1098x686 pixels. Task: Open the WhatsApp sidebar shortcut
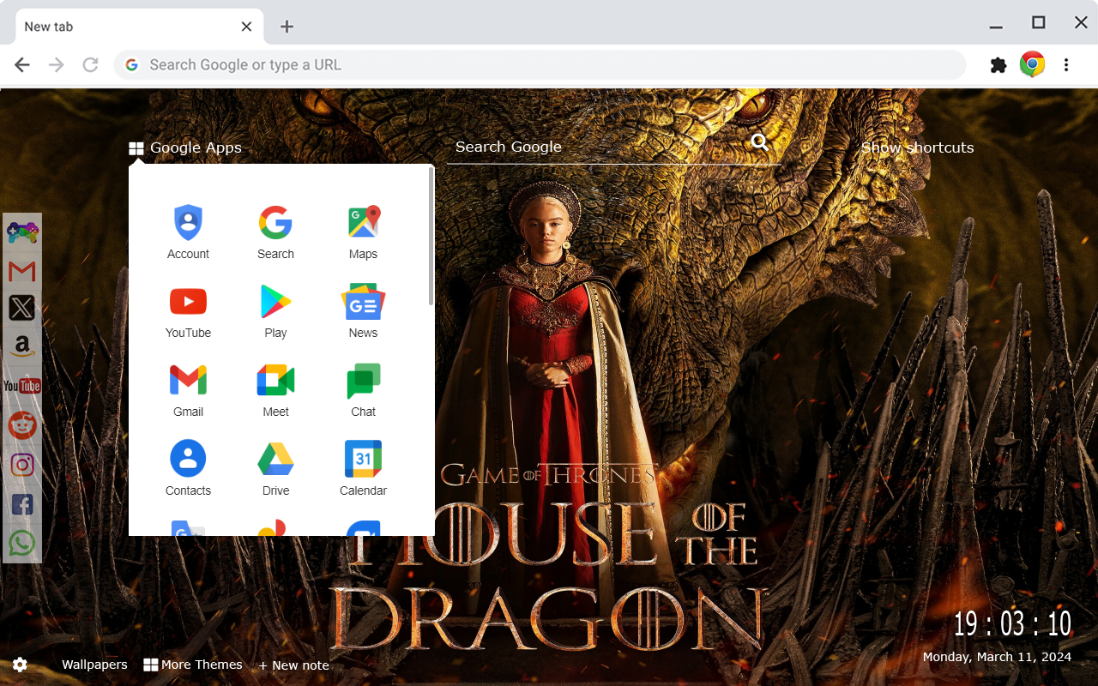coord(22,543)
